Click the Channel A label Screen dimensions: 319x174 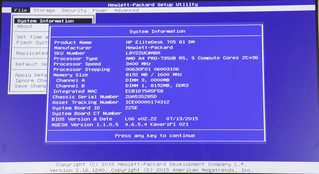pos(70,80)
